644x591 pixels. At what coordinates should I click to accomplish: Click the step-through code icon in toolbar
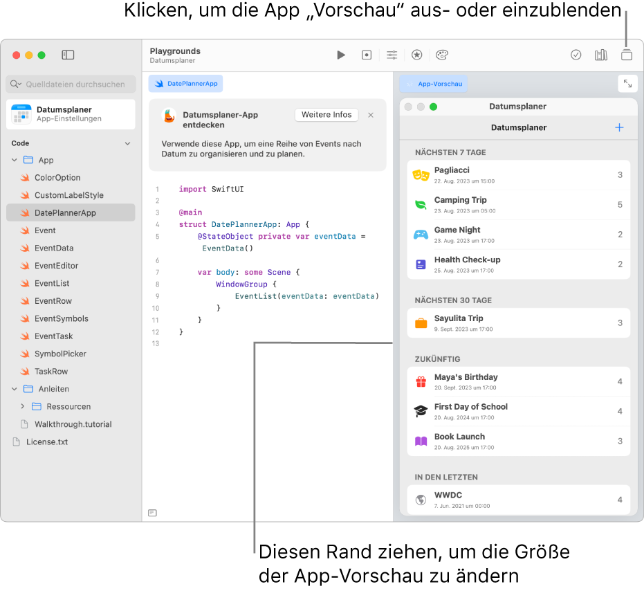point(367,55)
